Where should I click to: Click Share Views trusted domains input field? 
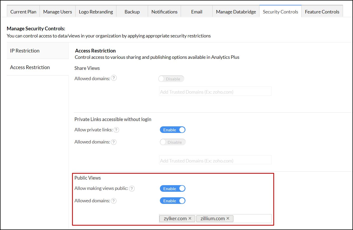click(215, 92)
